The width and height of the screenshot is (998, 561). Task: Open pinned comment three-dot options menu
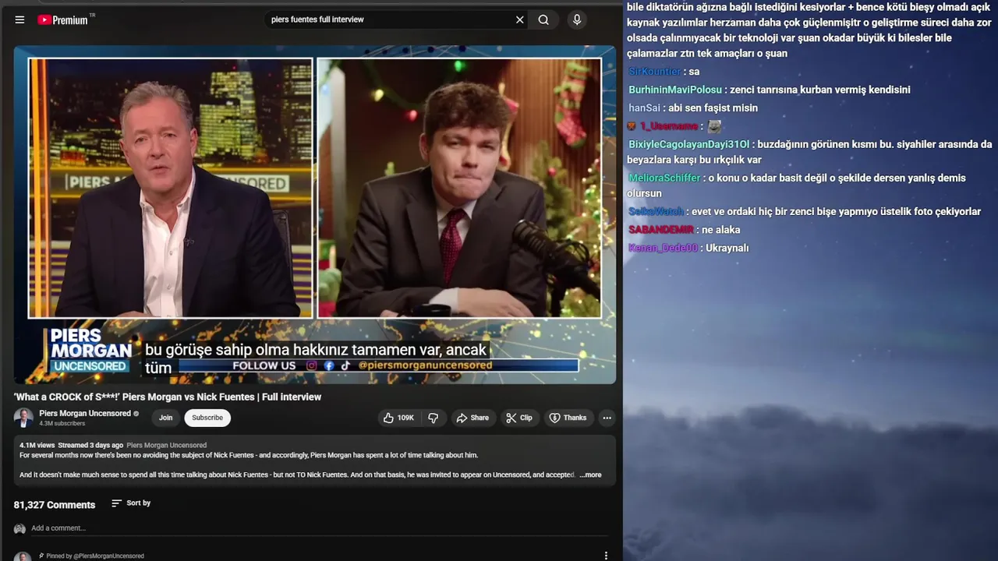[x=606, y=556]
